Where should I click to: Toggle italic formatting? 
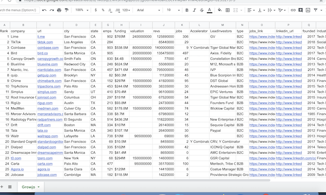coord(194,10)
